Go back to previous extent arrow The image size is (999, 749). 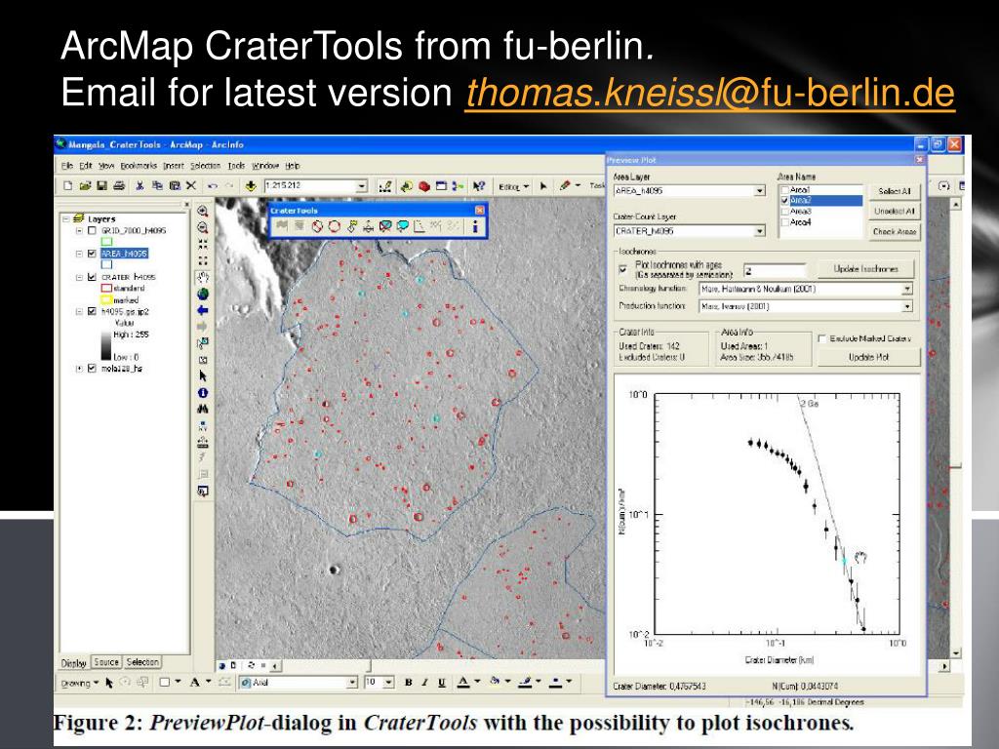(203, 310)
